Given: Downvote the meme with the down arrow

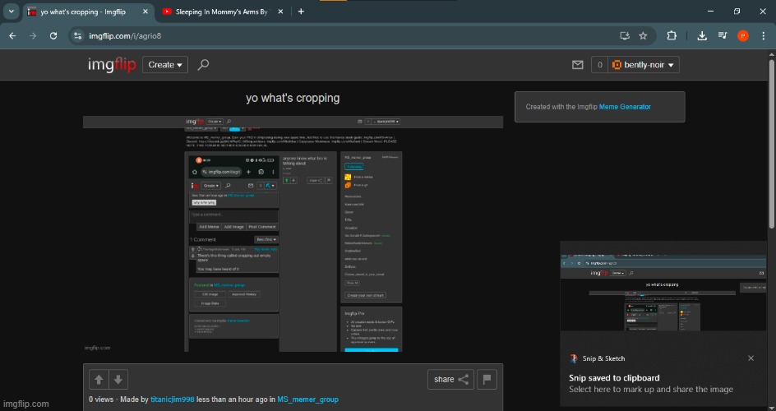Looking at the screenshot, I should click(118, 379).
